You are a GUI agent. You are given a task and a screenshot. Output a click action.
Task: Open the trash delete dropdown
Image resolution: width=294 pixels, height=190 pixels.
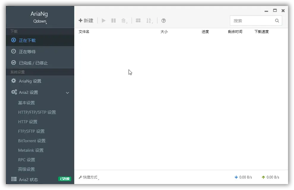124,20
